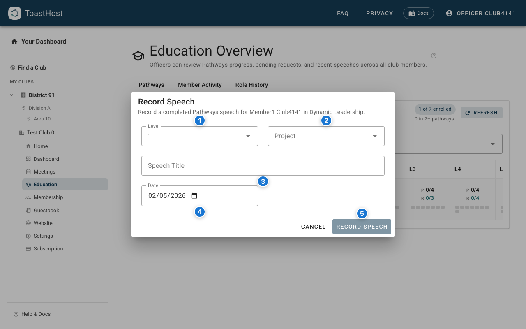Click the Refresh button
Viewport: 526px width, 329px height.
482,113
